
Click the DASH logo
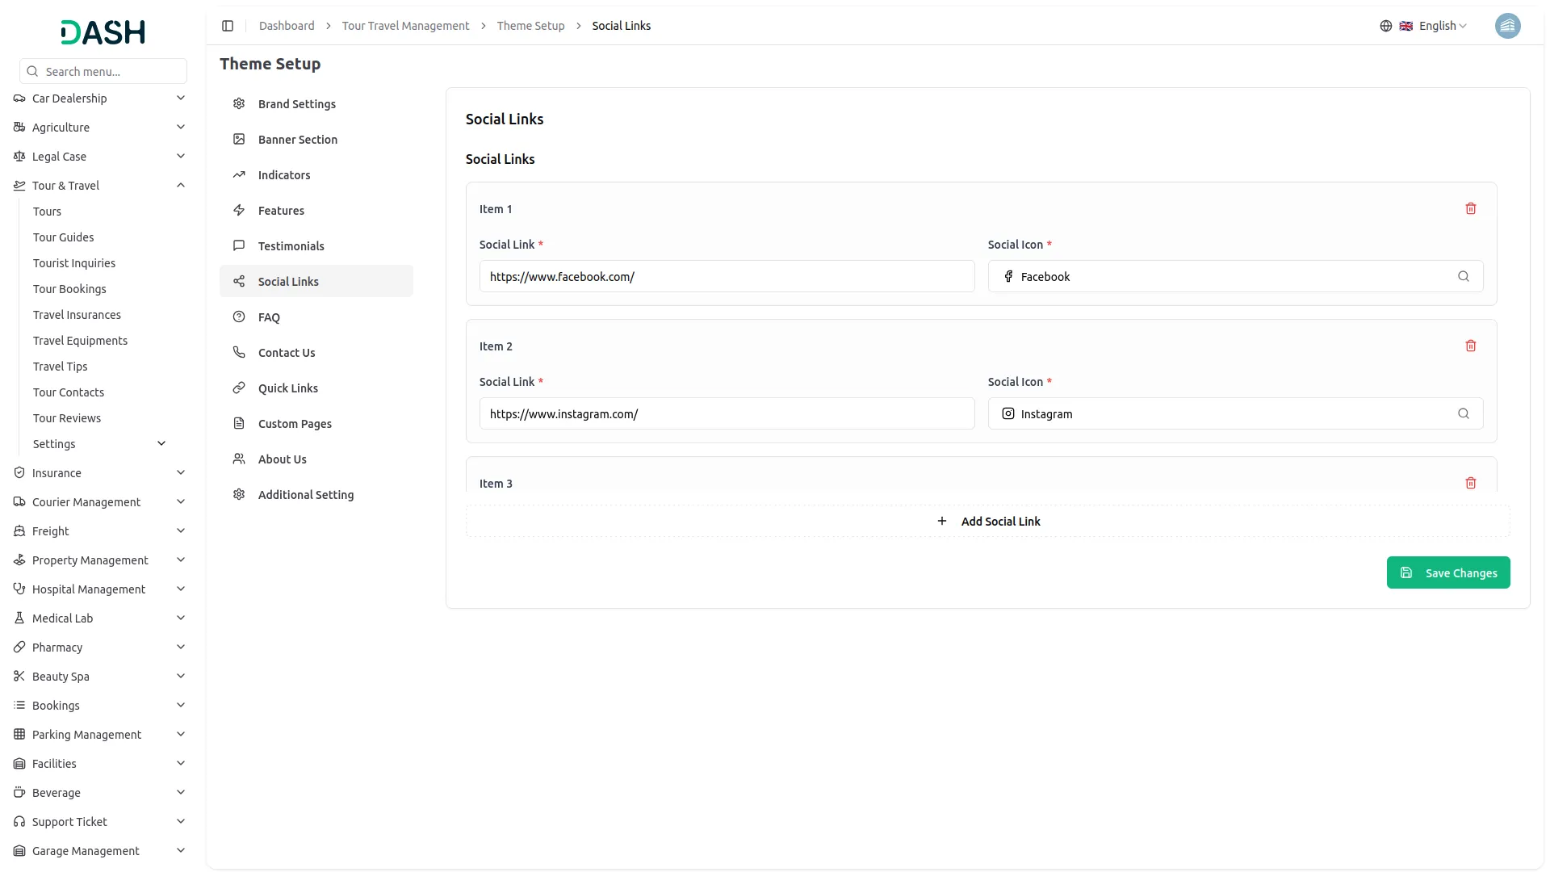103,32
